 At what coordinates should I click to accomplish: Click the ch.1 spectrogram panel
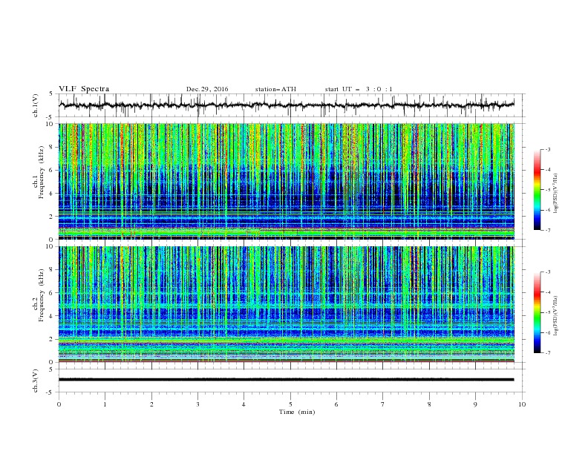tap(287, 181)
